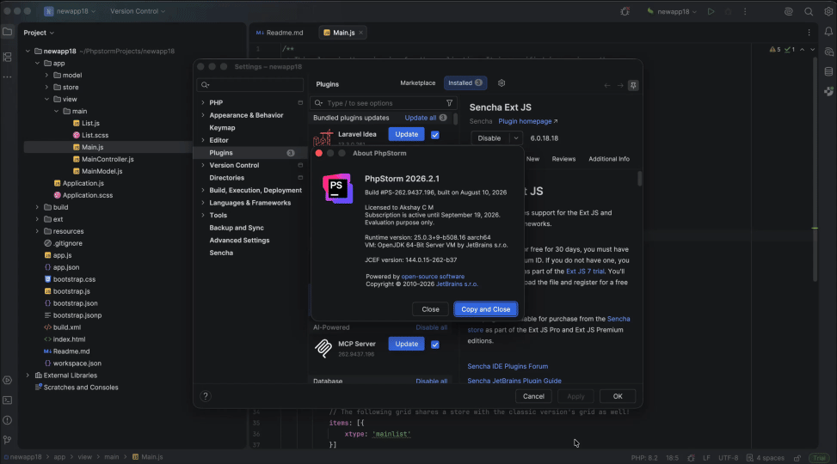
Task: Open the Disable button dropdown arrow
Action: (515, 138)
